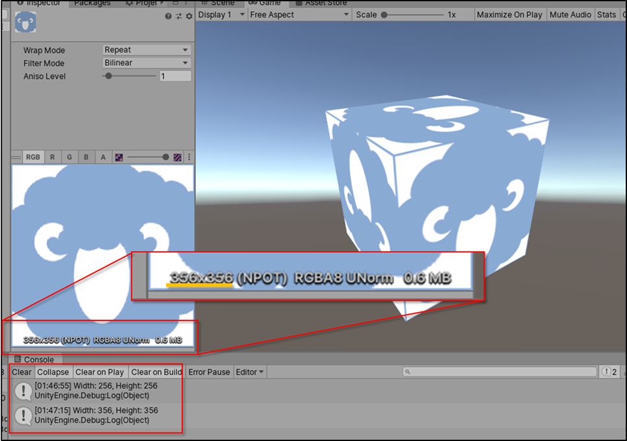Click the preview panel drag handle
The width and height of the screenshot is (627, 441).
tap(16, 158)
